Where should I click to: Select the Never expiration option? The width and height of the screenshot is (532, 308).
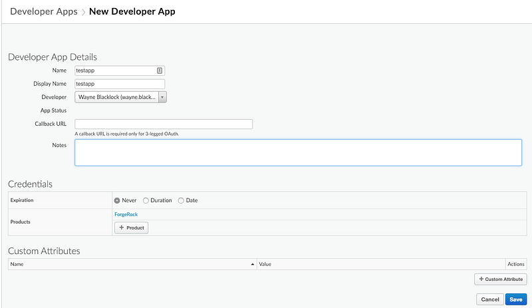pos(117,200)
